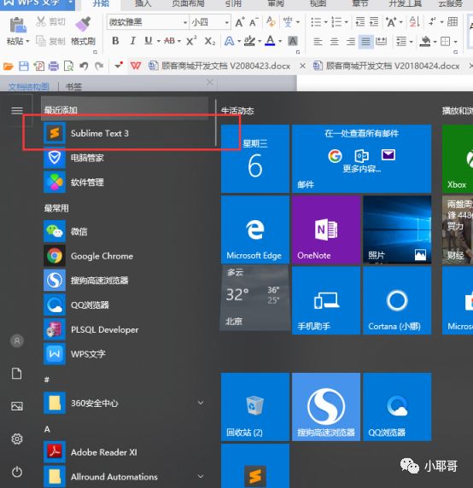
Task: Toggle italic formatting in WPS ribbon
Action: (132, 41)
